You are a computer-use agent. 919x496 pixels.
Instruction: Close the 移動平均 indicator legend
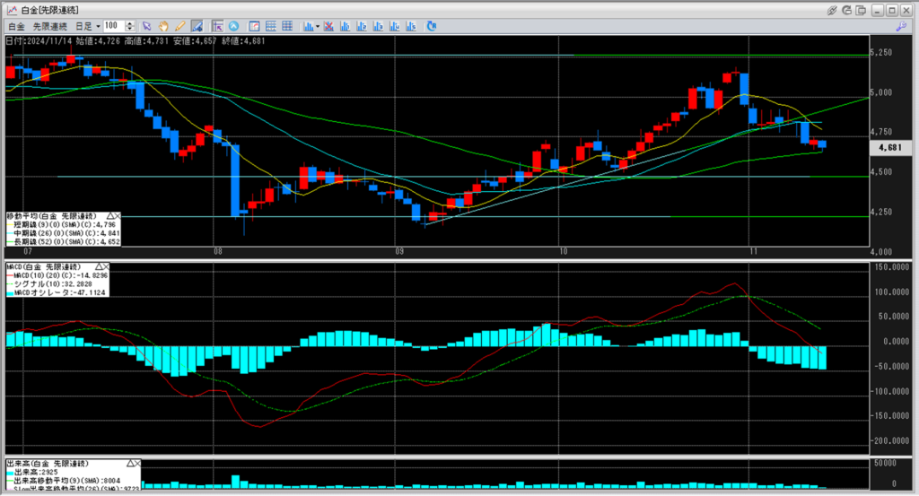[x=118, y=216]
